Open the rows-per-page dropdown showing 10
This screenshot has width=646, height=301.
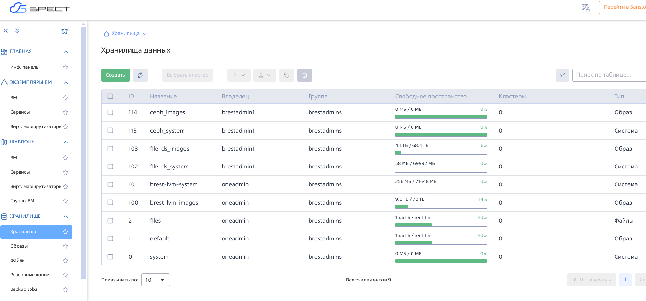click(x=155, y=280)
